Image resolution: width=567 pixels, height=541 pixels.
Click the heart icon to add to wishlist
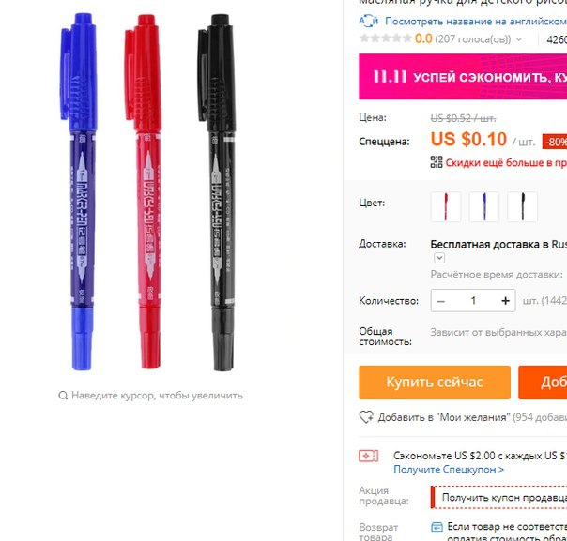click(x=366, y=417)
